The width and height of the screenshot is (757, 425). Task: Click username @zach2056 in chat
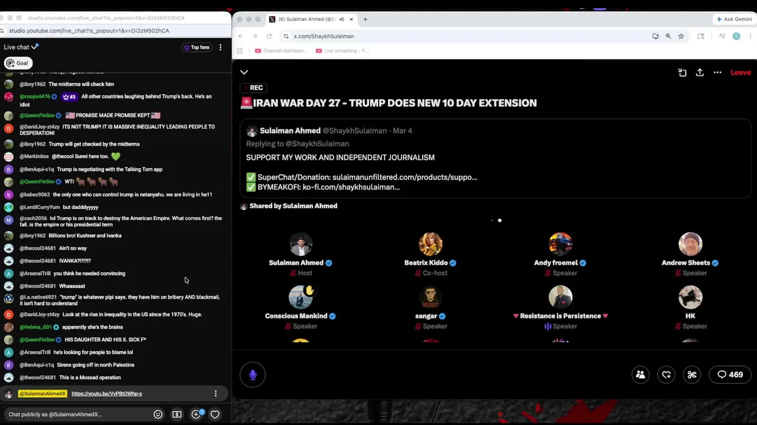[x=33, y=218]
